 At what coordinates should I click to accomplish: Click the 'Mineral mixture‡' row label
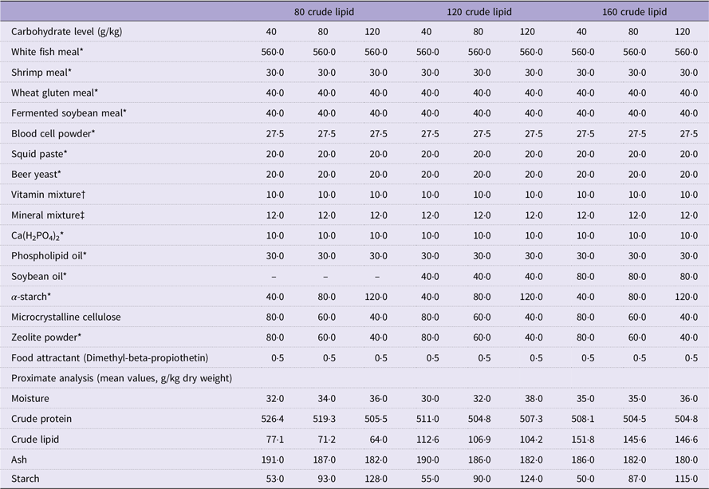click(x=49, y=215)
